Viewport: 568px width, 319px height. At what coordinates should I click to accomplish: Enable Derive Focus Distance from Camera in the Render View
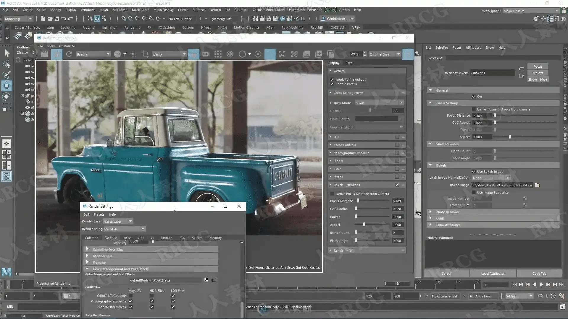[332, 194]
